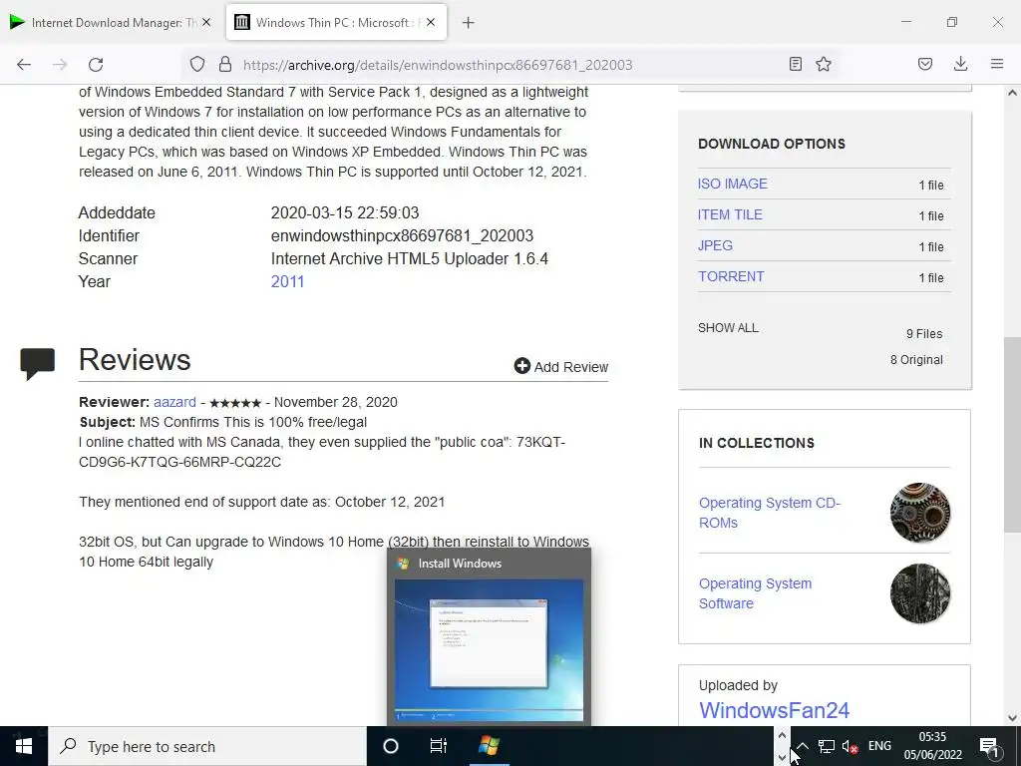The width and height of the screenshot is (1021, 766).
Task: Open Cortana circle icon
Action: point(391,746)
